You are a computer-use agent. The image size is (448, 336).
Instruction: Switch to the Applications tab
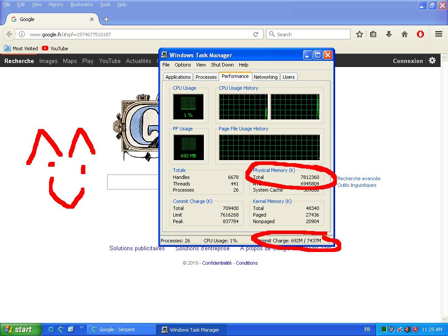click(x=178, y=77)
